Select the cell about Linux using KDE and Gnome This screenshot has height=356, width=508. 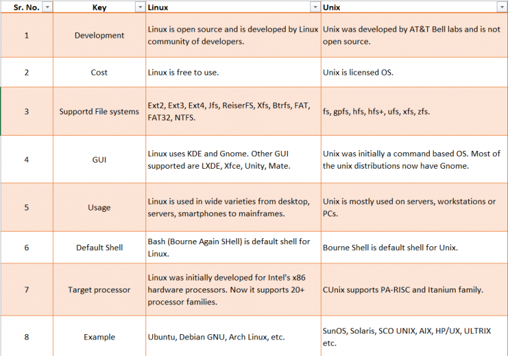(228, 160)
